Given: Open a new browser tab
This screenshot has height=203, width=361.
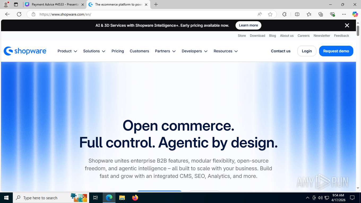Looking at the screenshot, I should tap(156, 4).
